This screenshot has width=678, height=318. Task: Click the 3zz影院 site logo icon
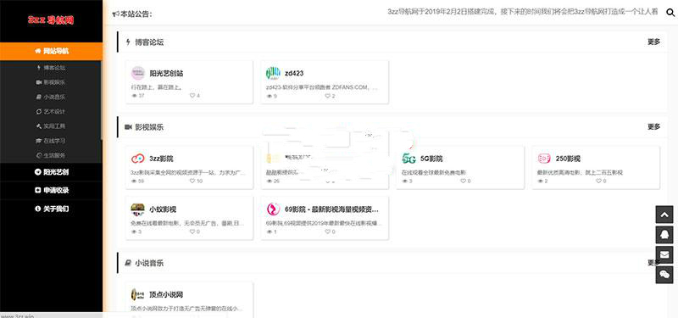pos(137,159)
